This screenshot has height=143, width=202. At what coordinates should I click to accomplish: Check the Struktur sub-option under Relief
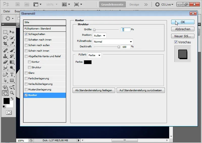click(29, 67)
